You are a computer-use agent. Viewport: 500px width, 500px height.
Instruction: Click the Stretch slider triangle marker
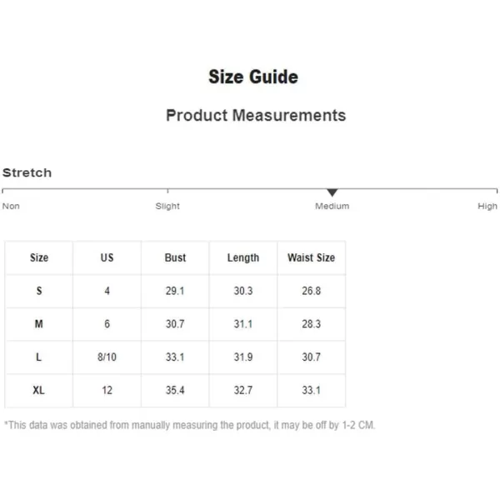click(x=332, y=192)
